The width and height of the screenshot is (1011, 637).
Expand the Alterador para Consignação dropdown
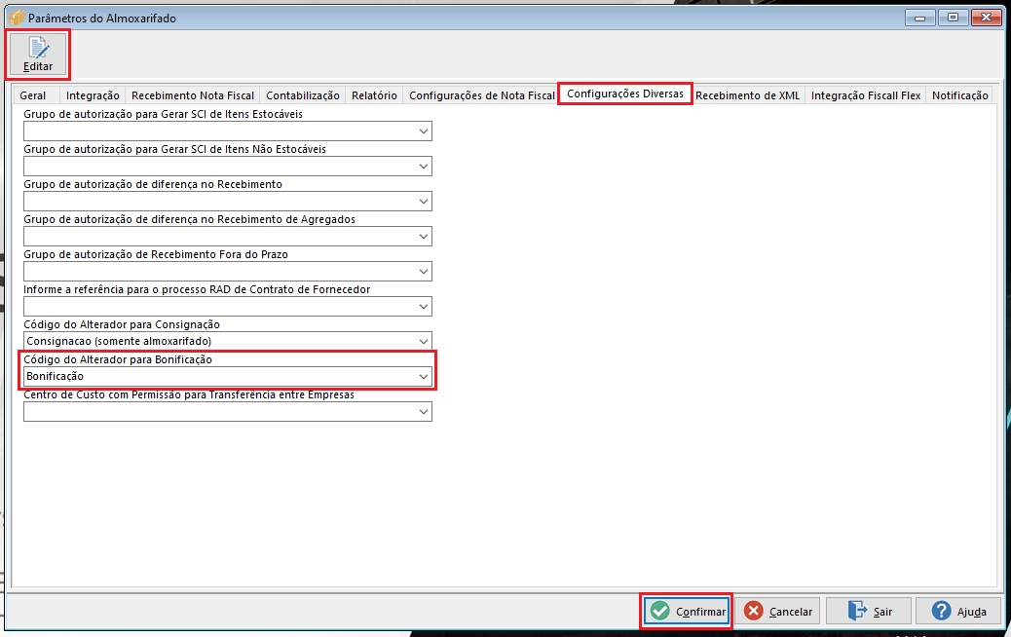[x=423, y=341]
